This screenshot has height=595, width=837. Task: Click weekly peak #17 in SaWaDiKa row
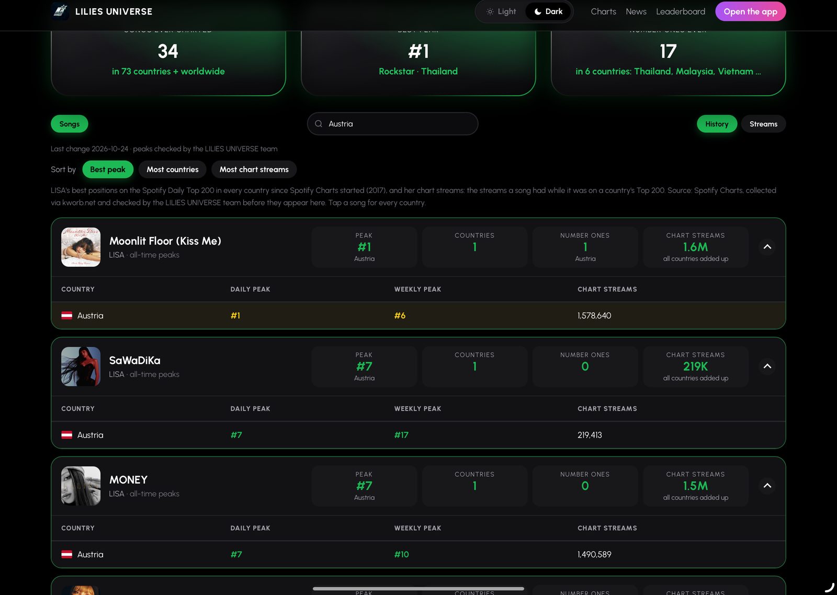click(401, 435)
